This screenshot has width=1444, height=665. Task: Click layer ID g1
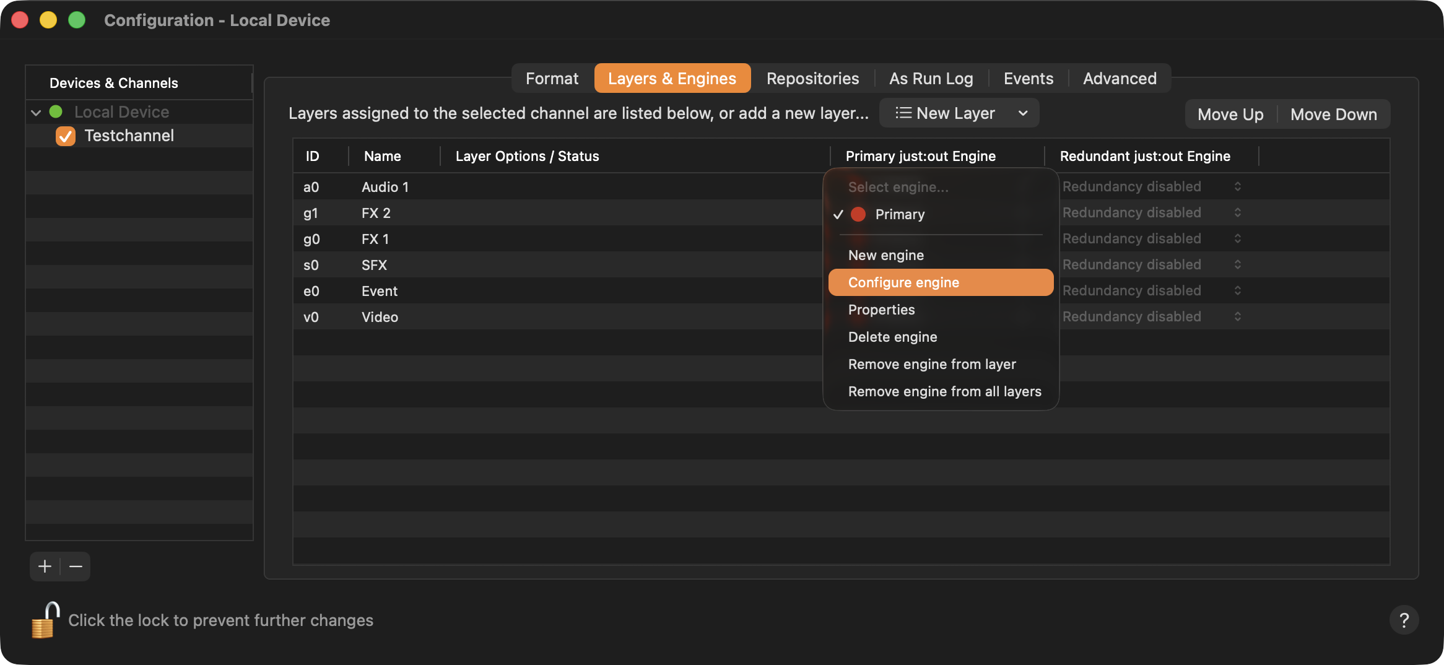[x=310, y=213]
